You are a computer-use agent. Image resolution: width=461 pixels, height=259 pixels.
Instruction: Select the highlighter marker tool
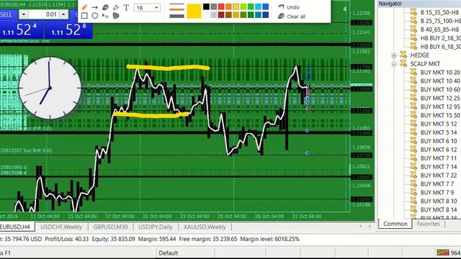(116, 7)
